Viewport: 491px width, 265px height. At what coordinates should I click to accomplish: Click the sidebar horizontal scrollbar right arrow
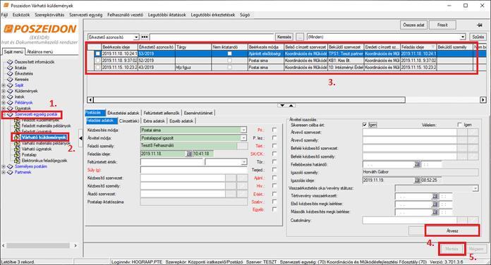click(75, 245)
